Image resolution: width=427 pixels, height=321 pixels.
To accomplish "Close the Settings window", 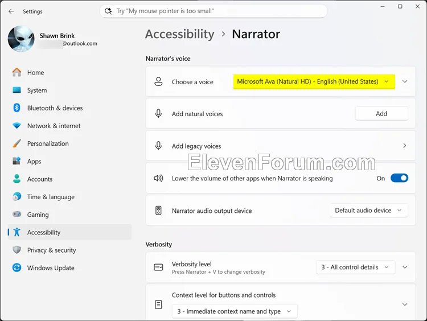I will click(x=417, y=6).
